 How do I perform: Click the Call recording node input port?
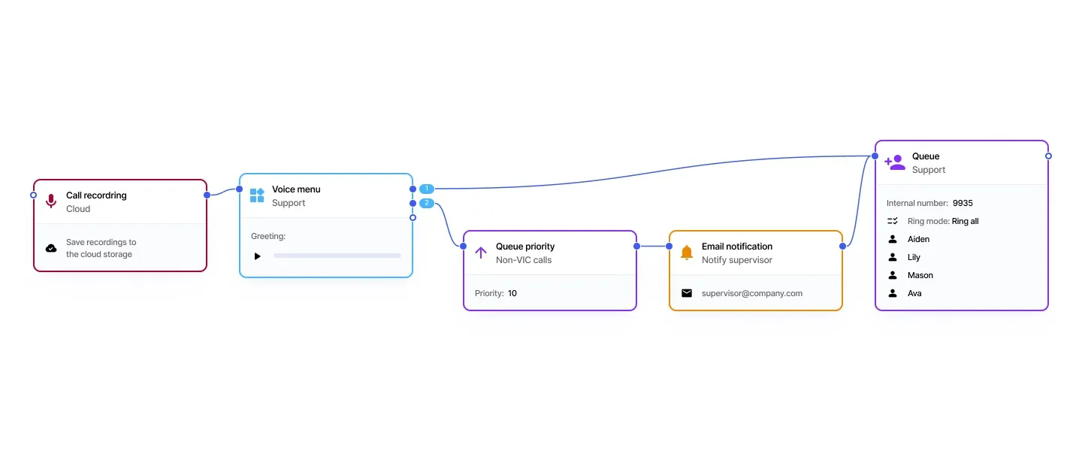[x=33, y=195]
